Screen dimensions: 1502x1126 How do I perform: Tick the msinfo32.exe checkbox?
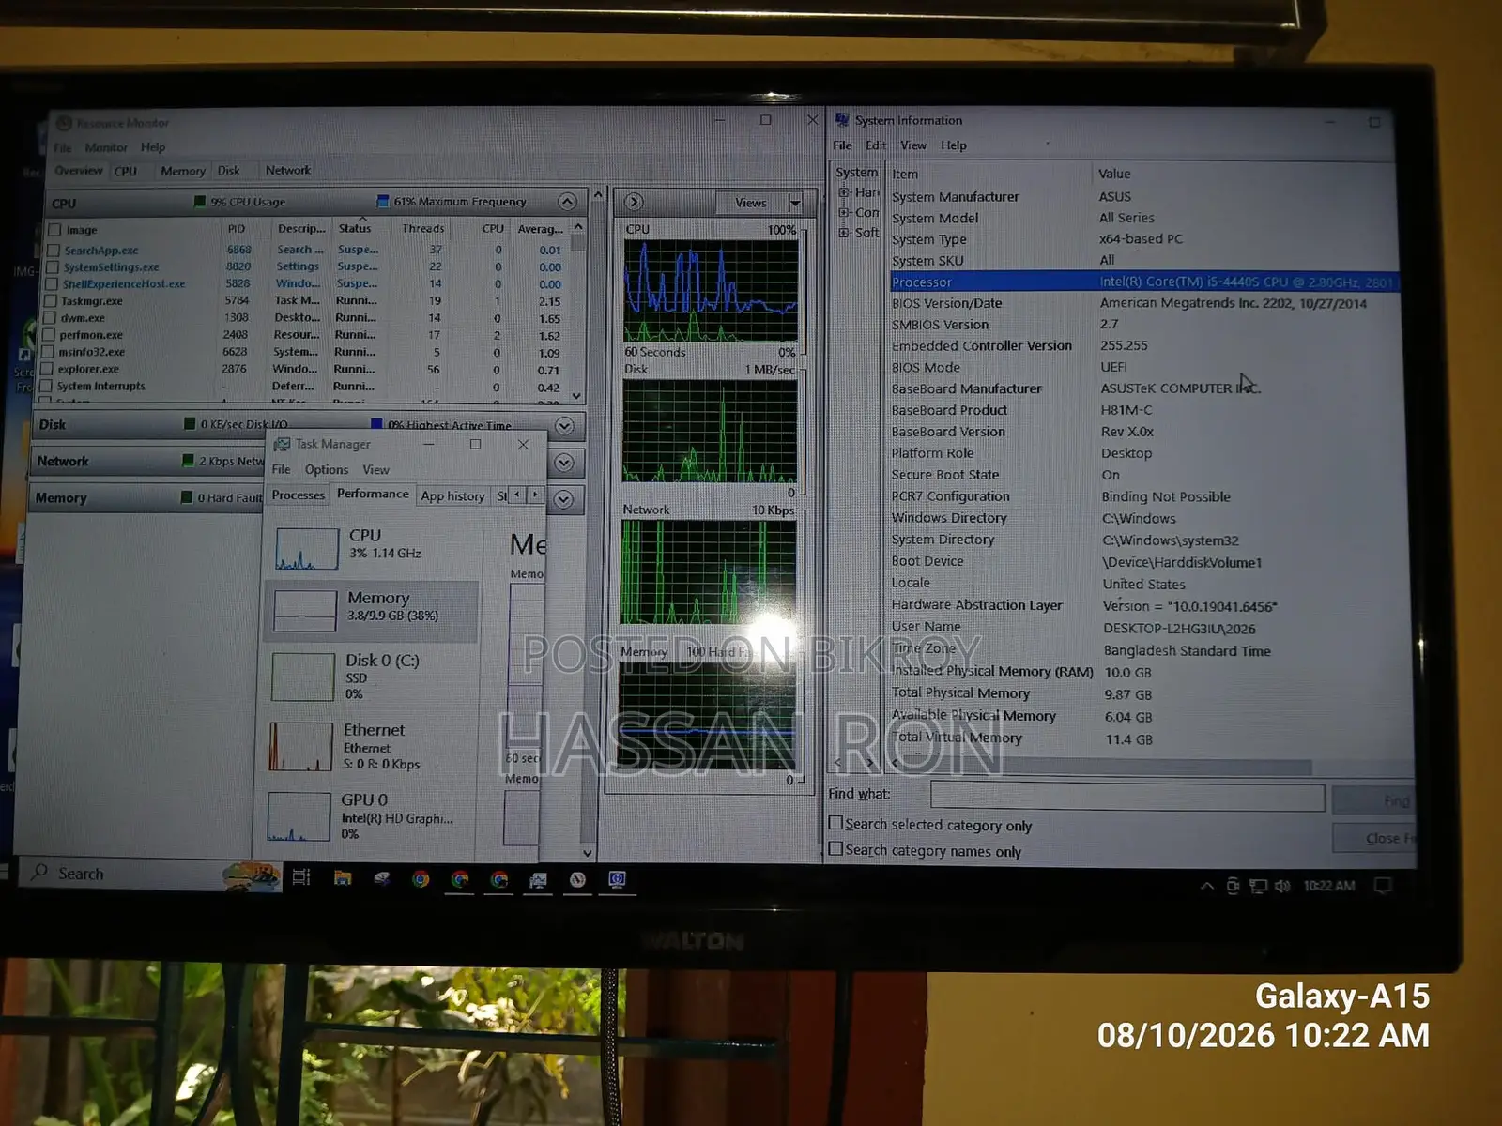tap(49, 352)
